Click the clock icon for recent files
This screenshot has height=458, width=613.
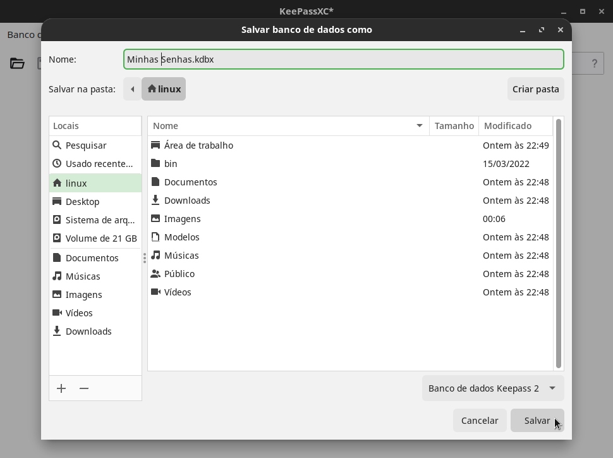click(x=57, y=163)
